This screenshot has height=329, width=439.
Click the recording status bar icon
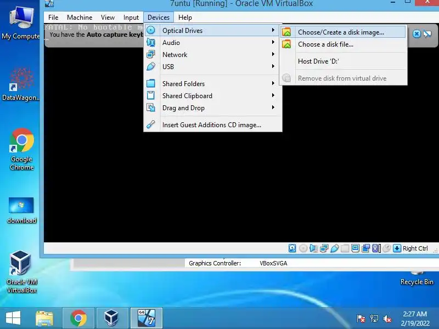[x=365, y=248]
